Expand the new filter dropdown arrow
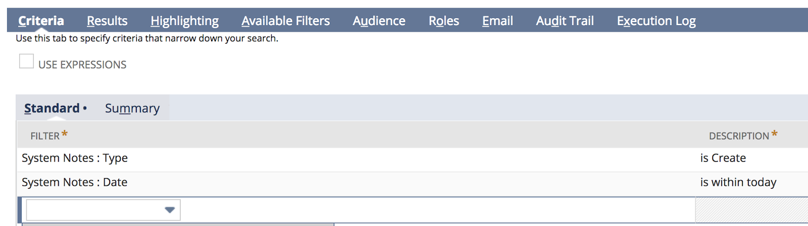Screen dimensions: 808x226 coord(170,210)
